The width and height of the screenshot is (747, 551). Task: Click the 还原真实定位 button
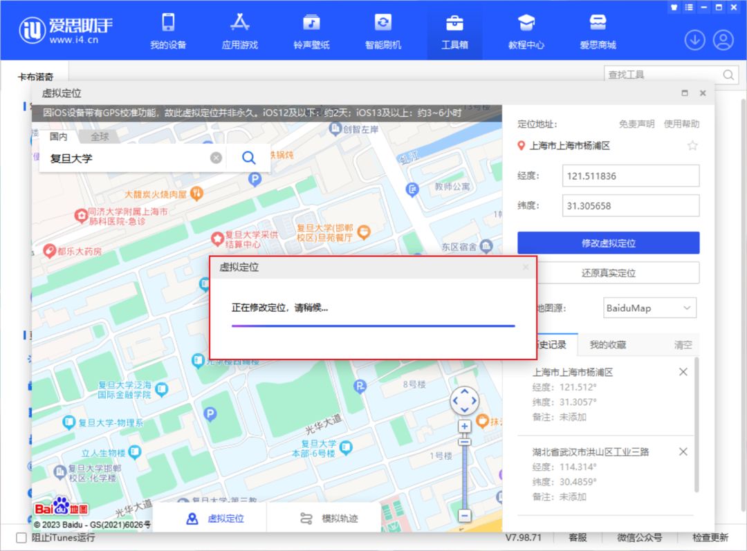click(x=609, y=273)
